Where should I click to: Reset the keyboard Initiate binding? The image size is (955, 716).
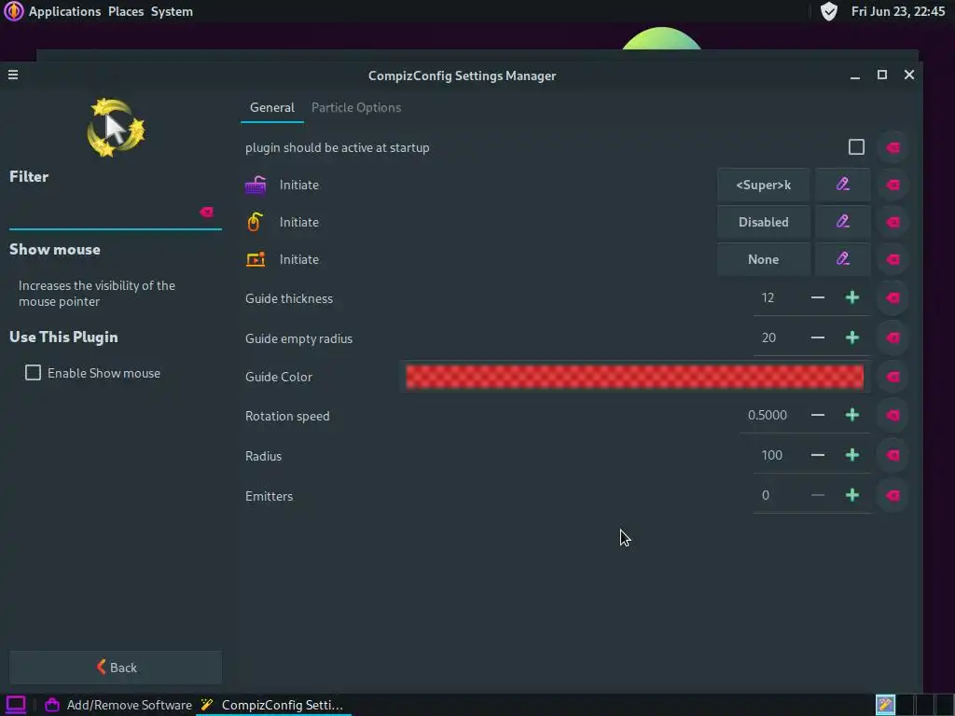[893, 185]
